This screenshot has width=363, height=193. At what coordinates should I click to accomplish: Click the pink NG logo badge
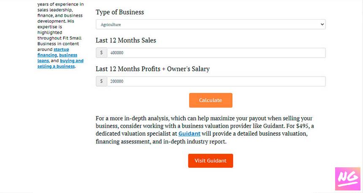coord(348,179)
